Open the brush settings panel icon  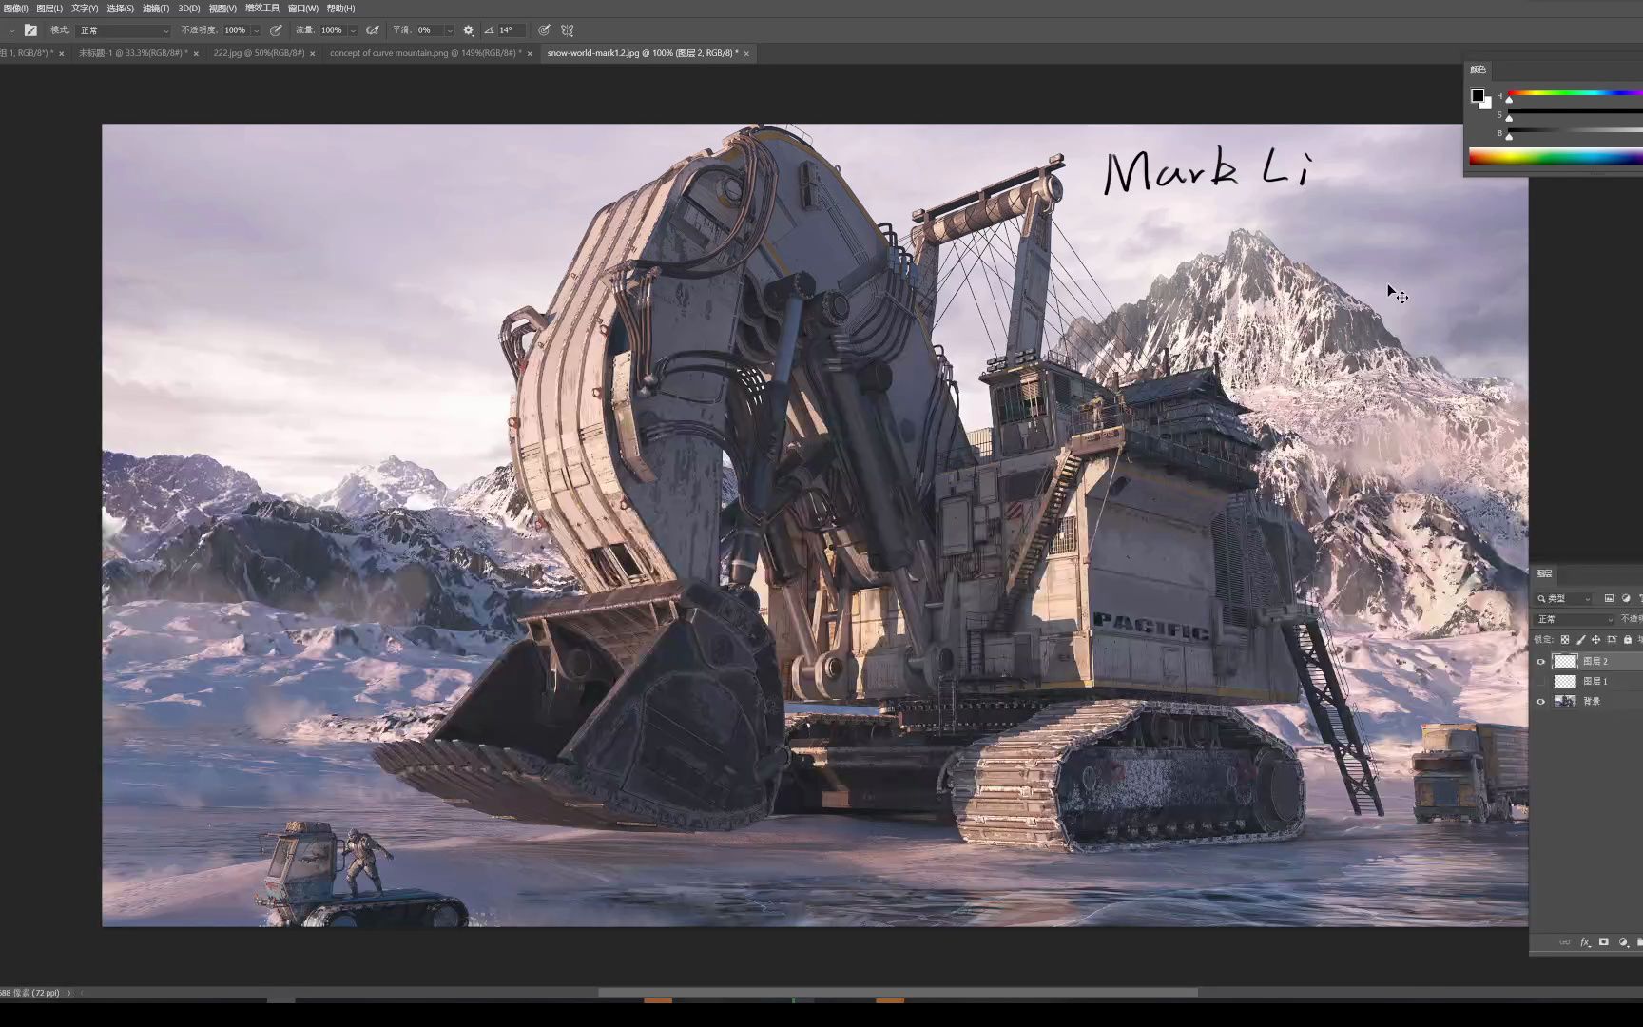point(30,30)
